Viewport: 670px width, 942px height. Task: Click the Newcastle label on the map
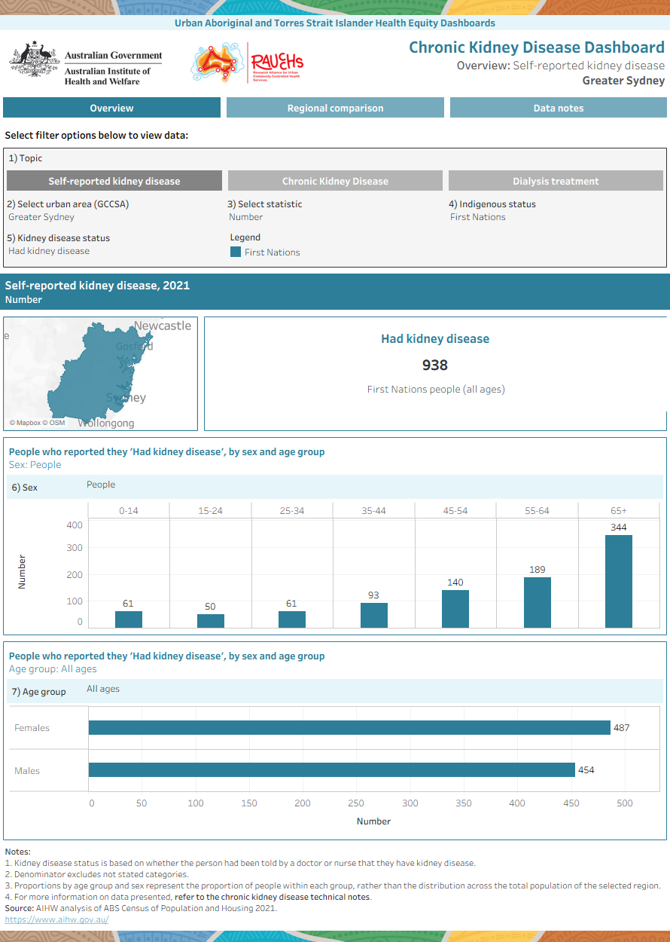pos(163,326)
